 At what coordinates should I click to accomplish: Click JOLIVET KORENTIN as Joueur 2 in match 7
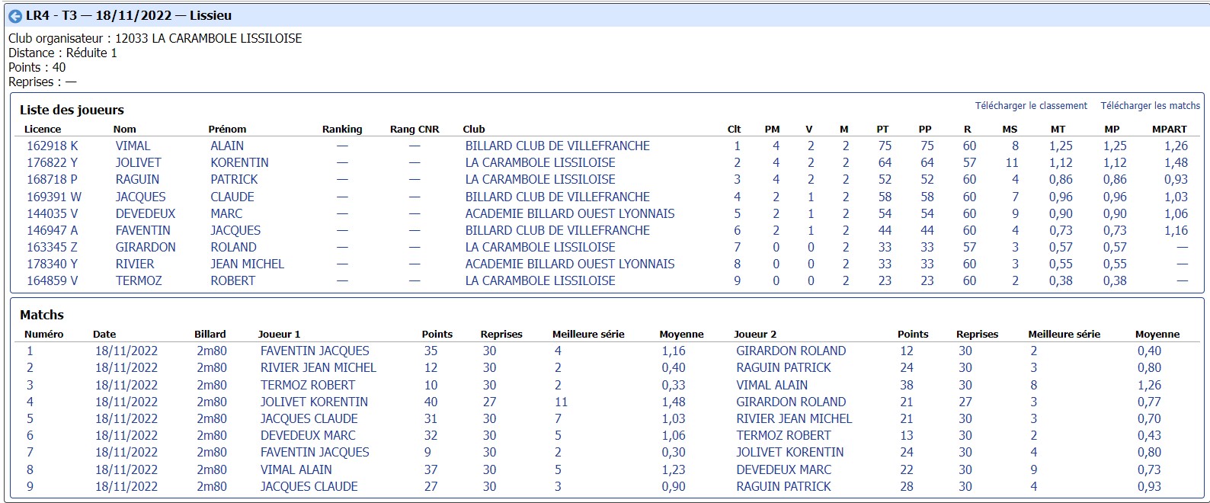(x=790, y=452)
